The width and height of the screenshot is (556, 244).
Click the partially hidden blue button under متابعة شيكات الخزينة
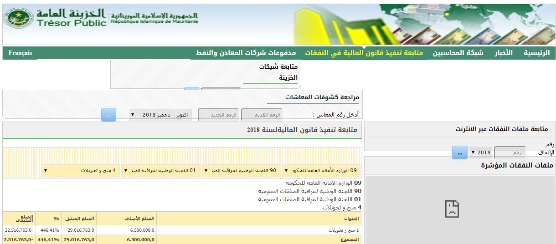192,89
